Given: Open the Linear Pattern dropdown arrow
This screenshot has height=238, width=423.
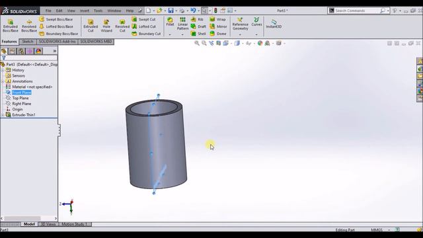Looking at the screenshot, I should (x=182, y=35).
